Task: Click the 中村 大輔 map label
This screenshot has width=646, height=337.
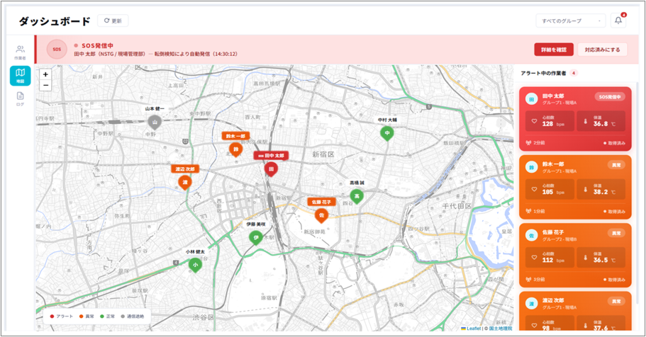Action: point(387,120)
